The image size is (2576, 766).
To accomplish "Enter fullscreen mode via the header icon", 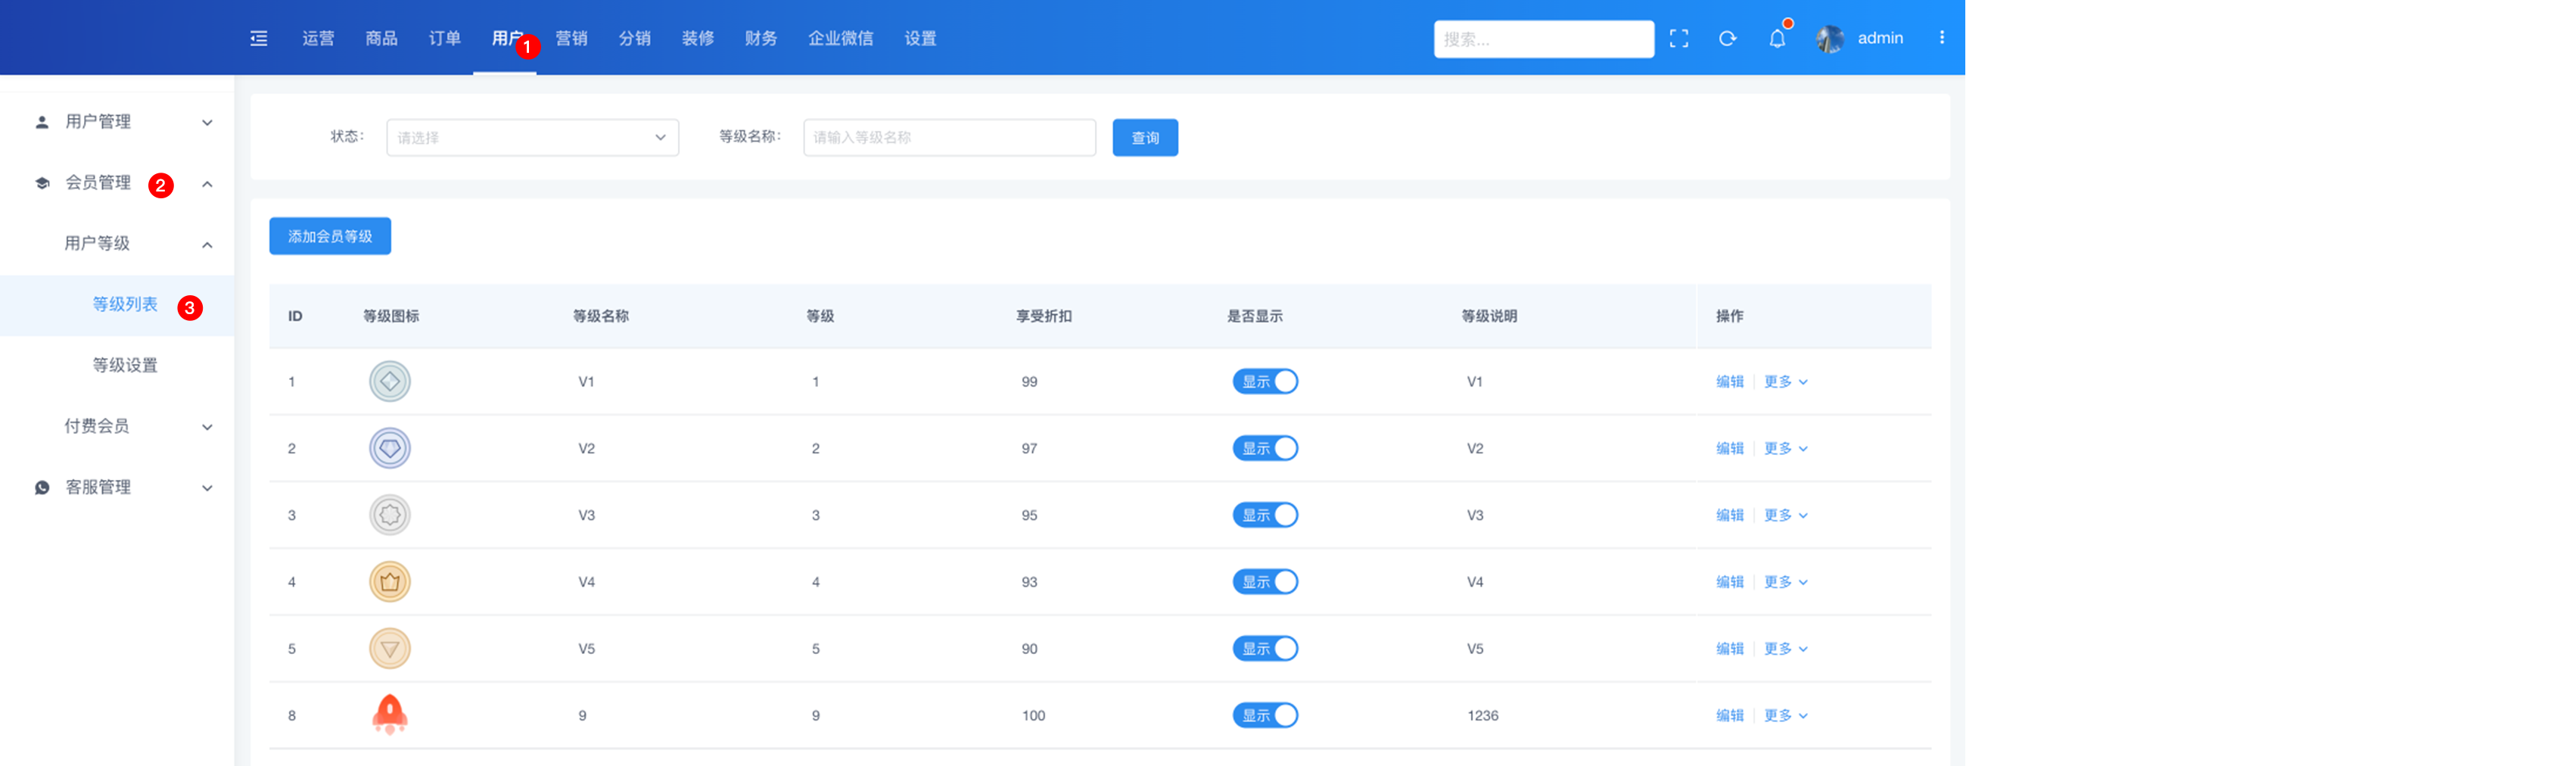I will (1678, 38).
